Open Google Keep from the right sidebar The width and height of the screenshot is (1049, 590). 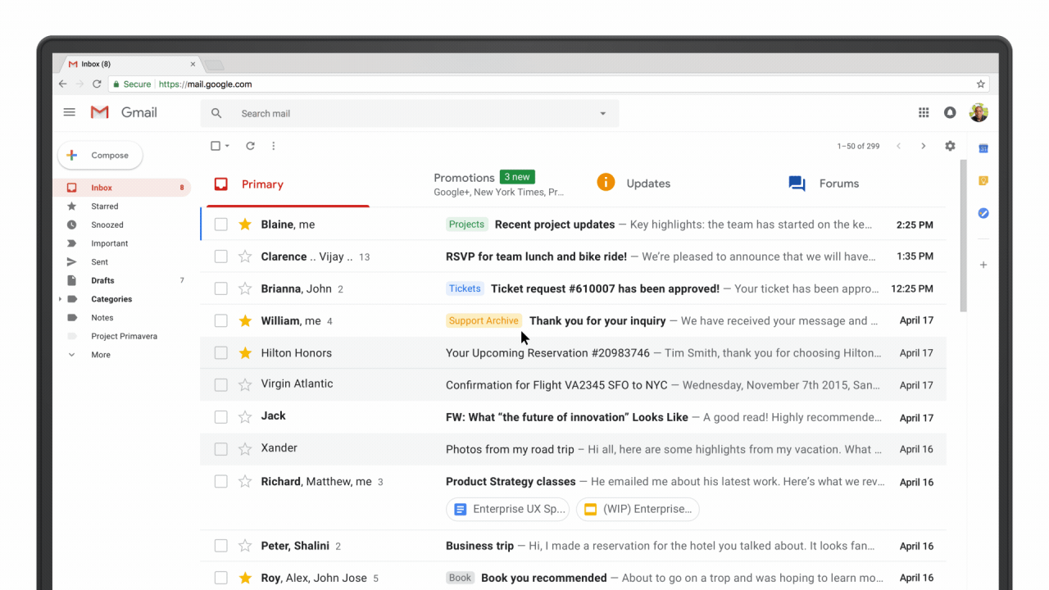pyautogui.click(x=983, y=179)
